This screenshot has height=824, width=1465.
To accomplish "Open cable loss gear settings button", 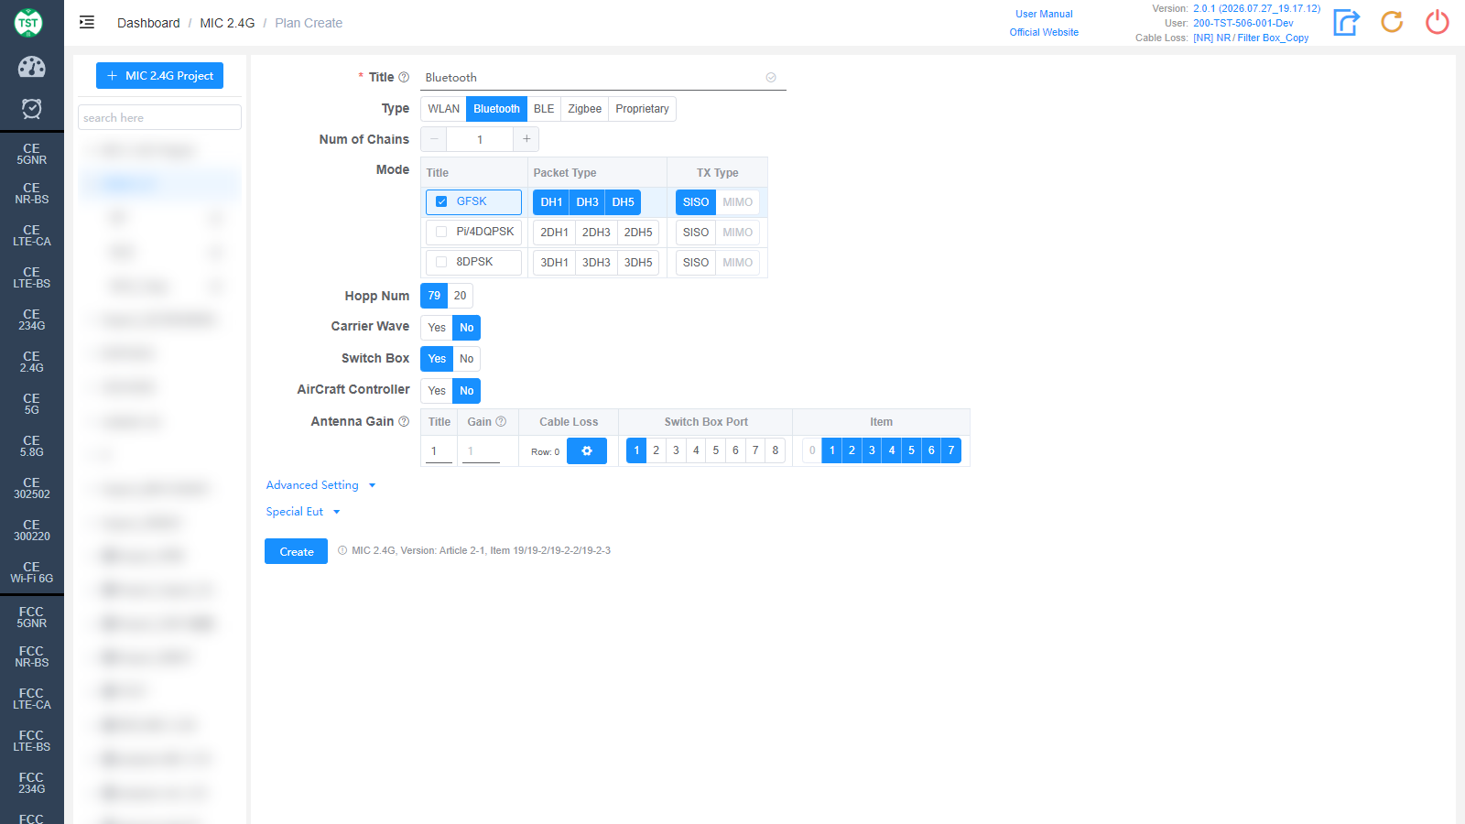I will 587,451.
